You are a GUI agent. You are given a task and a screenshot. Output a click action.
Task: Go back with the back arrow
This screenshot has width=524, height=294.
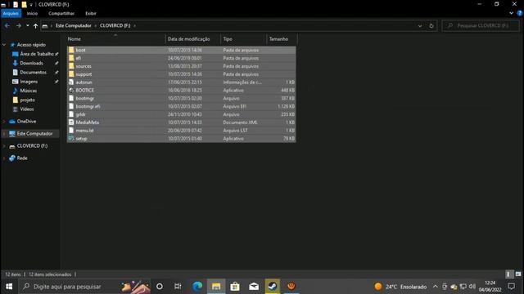[x=7, y=25]
